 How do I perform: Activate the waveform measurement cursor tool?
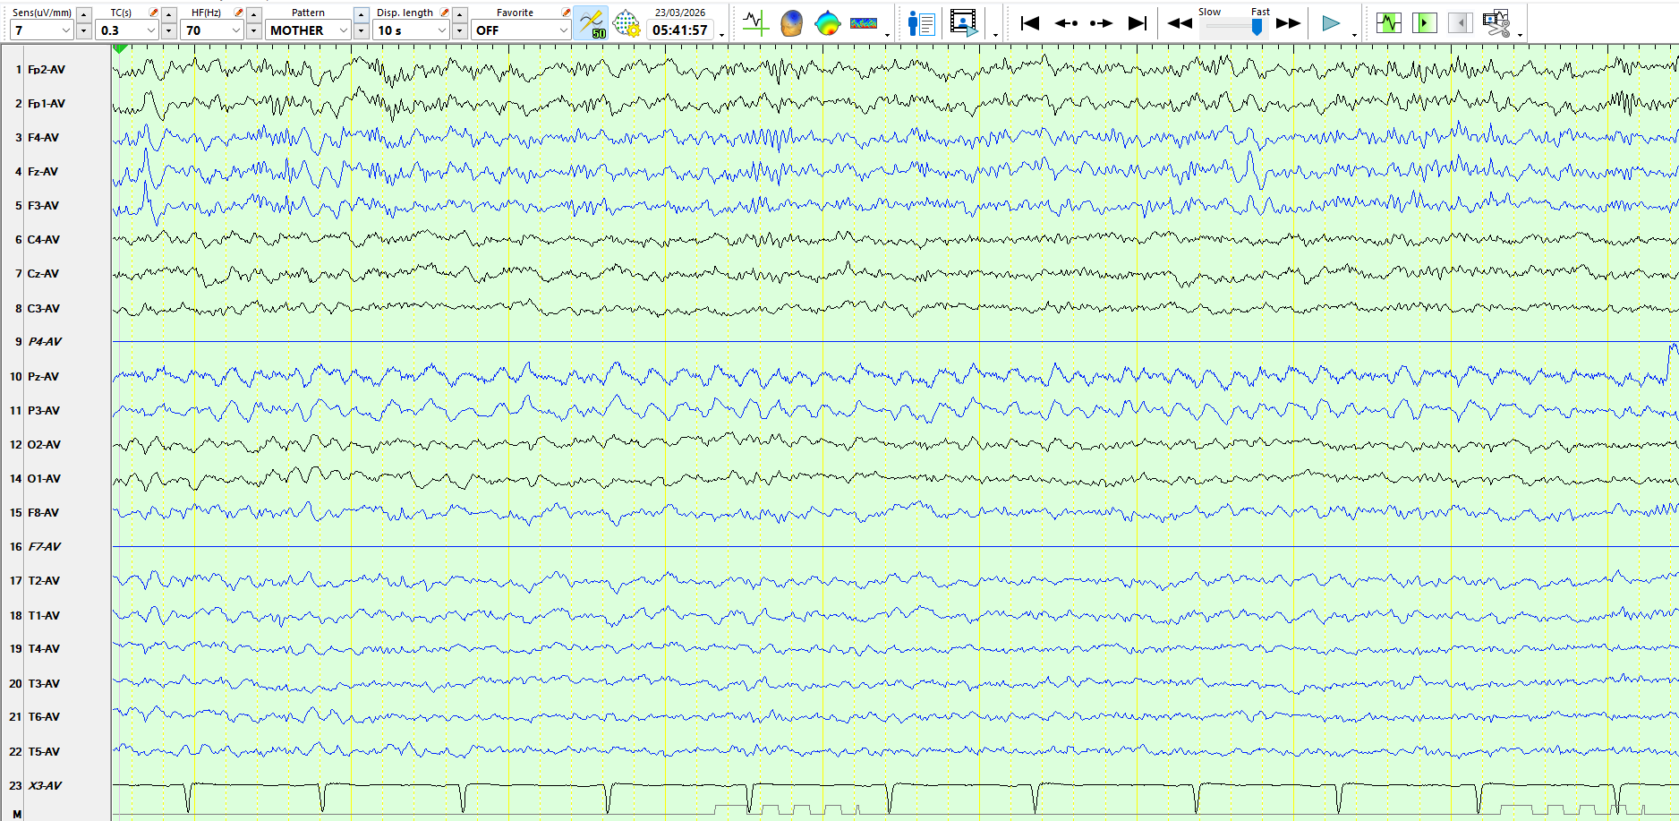(756, 23)
